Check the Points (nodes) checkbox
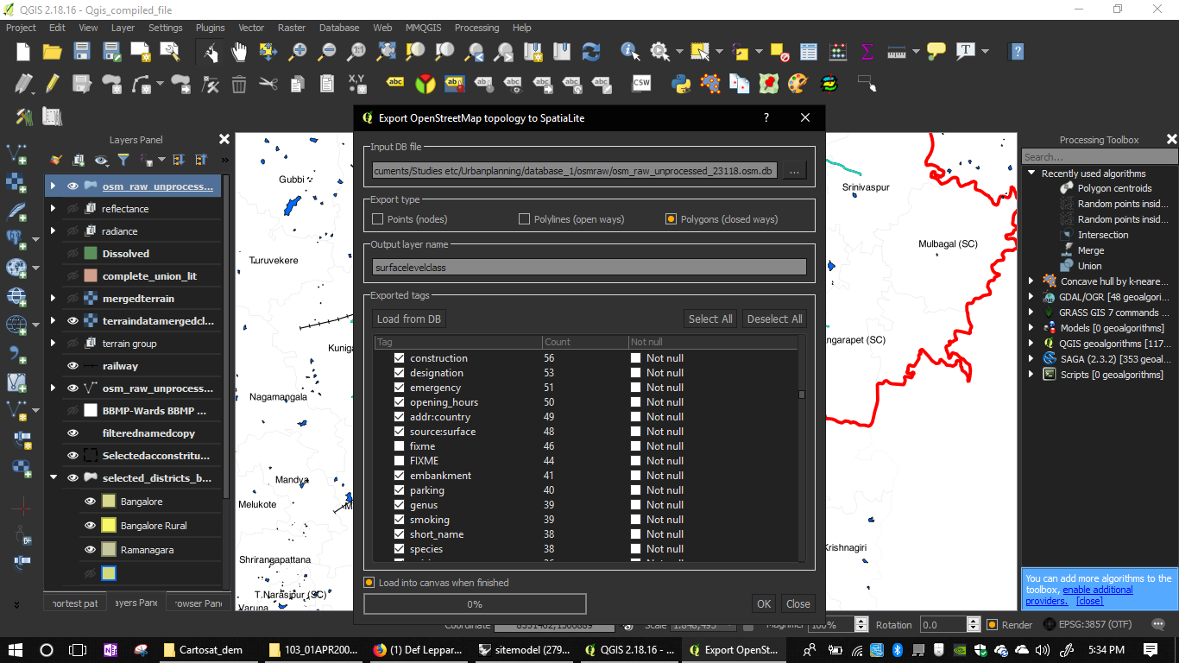This screenshot has height=663, width=1179. [x=377, y=219]
